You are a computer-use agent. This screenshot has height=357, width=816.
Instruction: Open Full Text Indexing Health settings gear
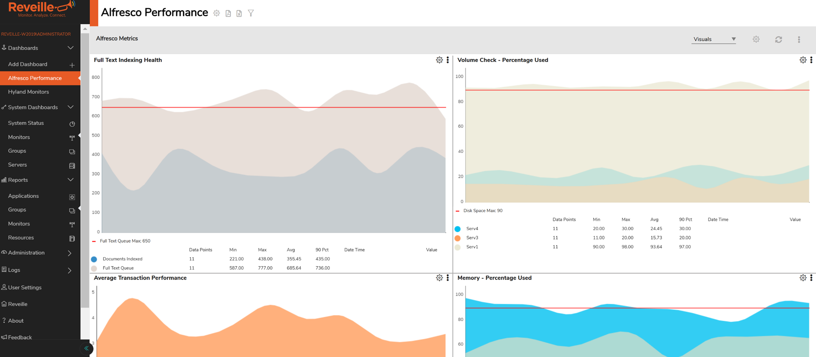coord(439,60)
